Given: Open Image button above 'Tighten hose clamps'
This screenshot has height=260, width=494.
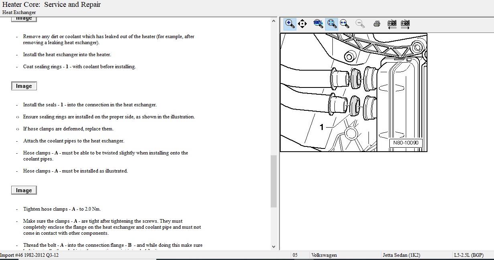Looking at the screenshot, I should tap(24, 191).
